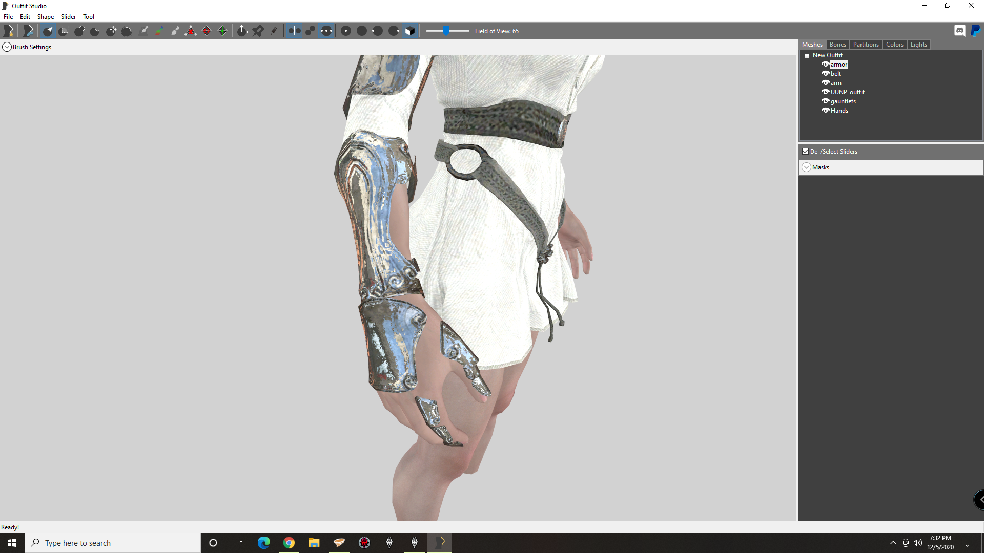Image resolution: width=984 pixels, height=553 pixels.
Task: Select the Smooth brush tool
Action: (127, 31)
